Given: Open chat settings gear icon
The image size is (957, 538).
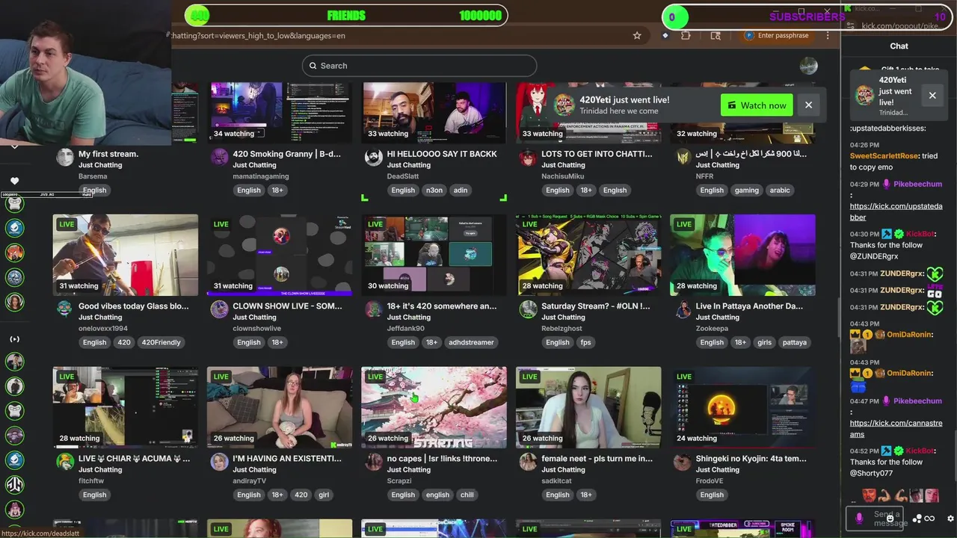Looking at the screenshot, I should tap(950, 519).
